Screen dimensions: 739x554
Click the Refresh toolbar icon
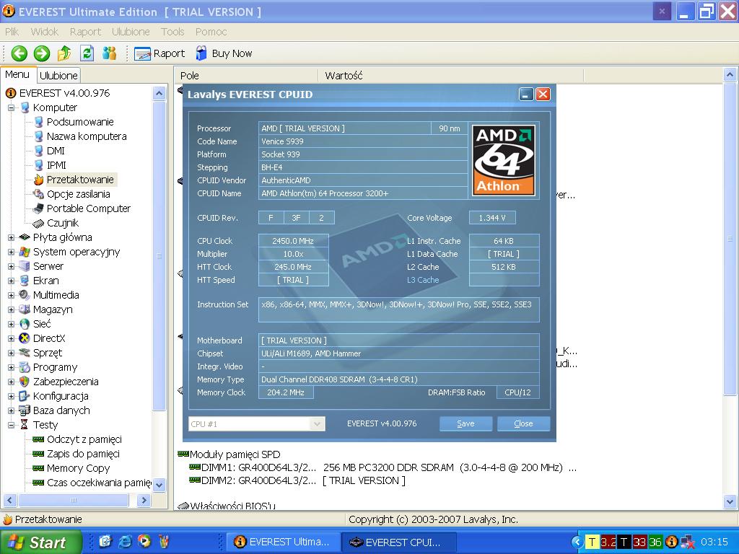click(87, 53)
